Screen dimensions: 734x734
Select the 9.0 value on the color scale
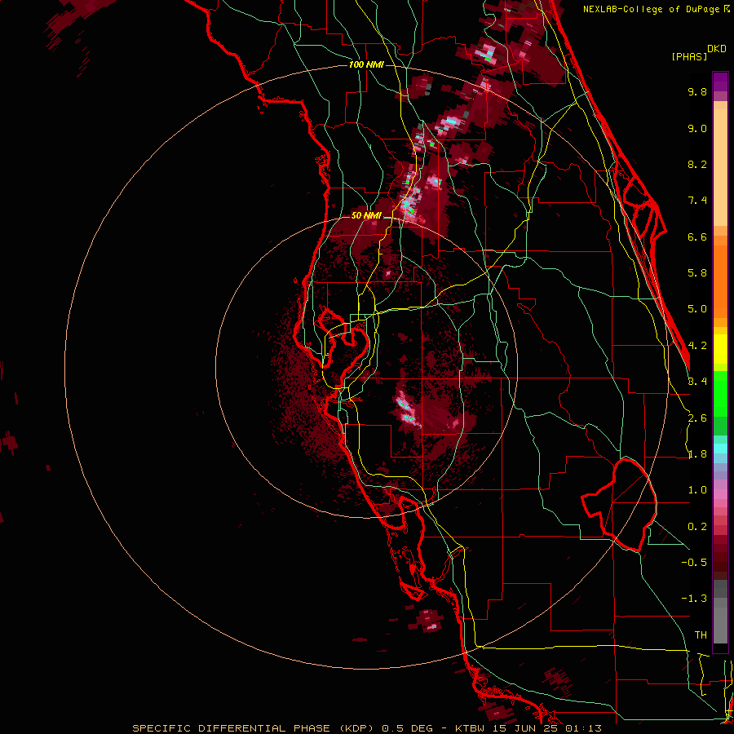click(697, 128)
